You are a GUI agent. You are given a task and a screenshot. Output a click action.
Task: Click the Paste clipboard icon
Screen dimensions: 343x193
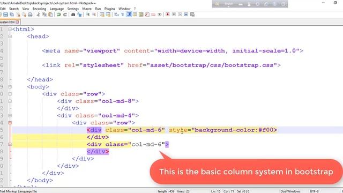tap(50, 14)
